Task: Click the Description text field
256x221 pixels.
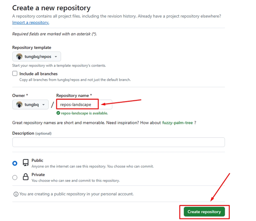Action: coord(118,142)
